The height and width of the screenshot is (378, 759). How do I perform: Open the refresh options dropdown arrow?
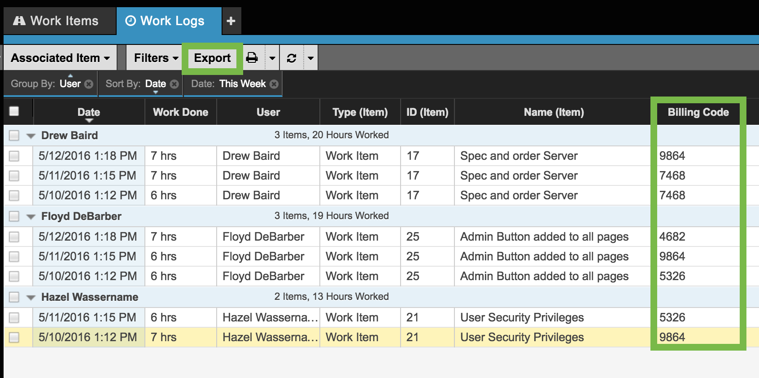(x=310, y=58)
